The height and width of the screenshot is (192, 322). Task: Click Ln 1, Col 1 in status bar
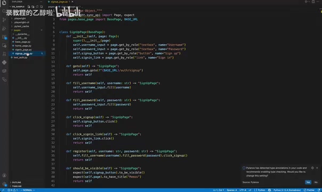218,190
